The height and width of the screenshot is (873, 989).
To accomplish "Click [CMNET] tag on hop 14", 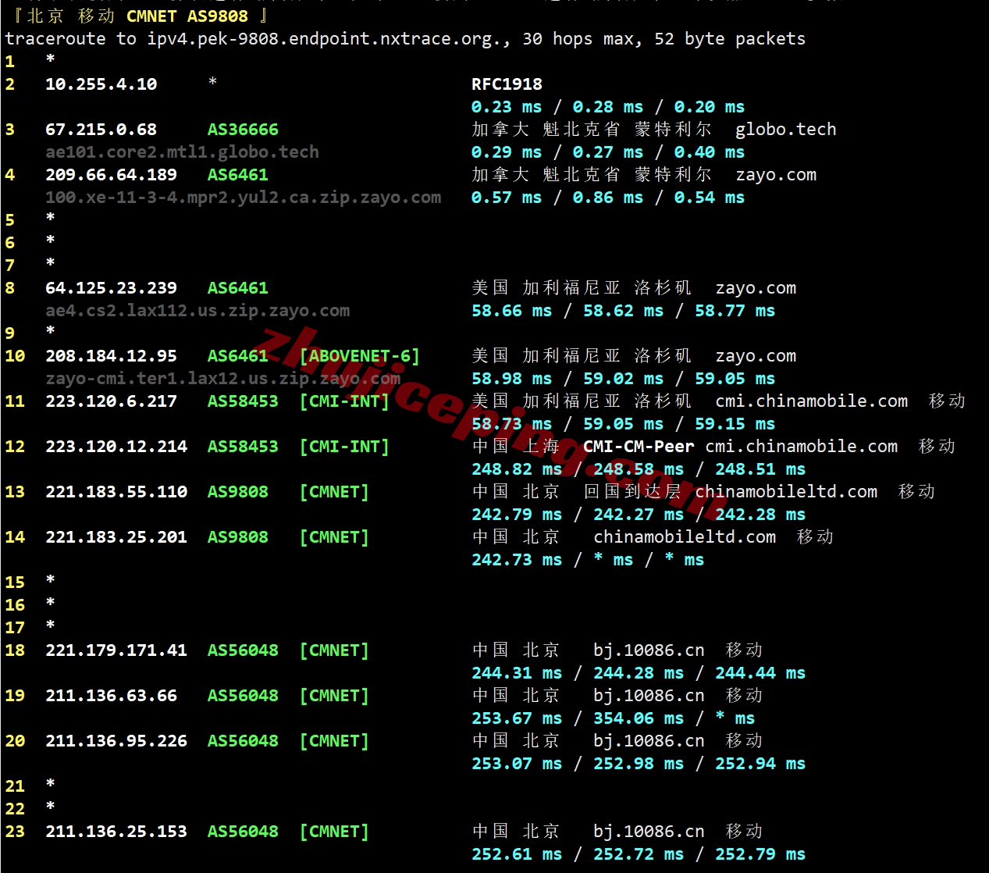I will pyautogui.click(x=334, y=537).
